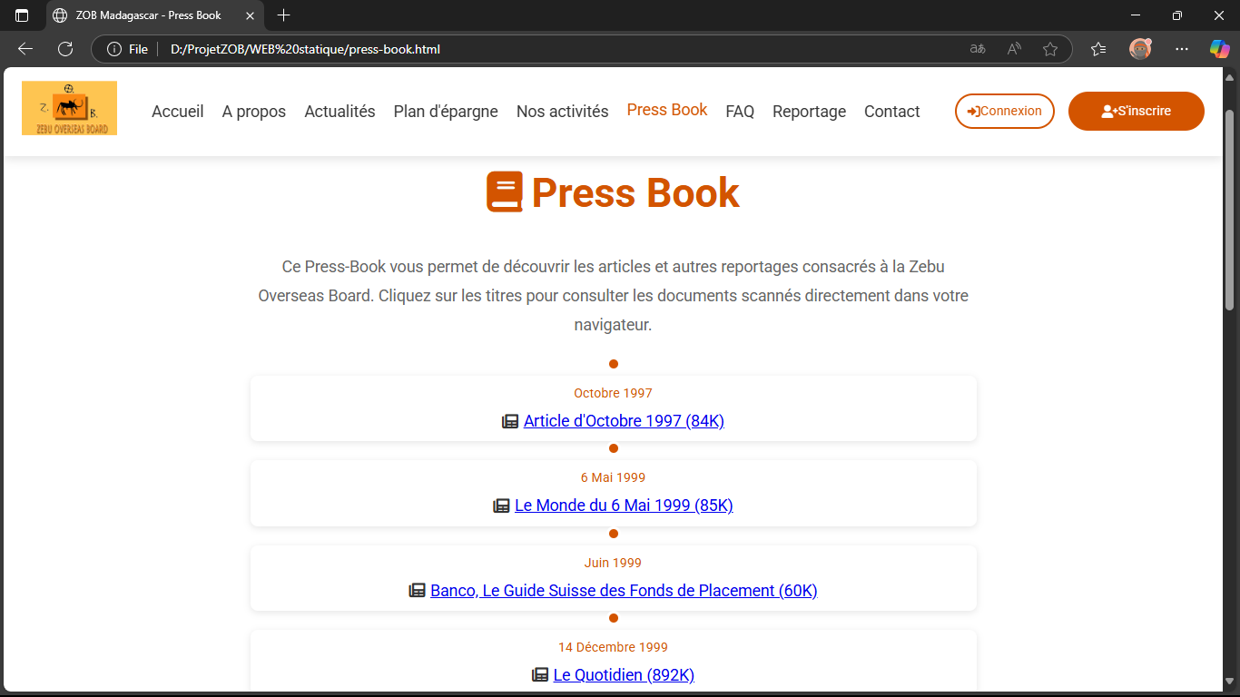Click the newspaper icon beside Le Monde article

(x=501, y=506)
